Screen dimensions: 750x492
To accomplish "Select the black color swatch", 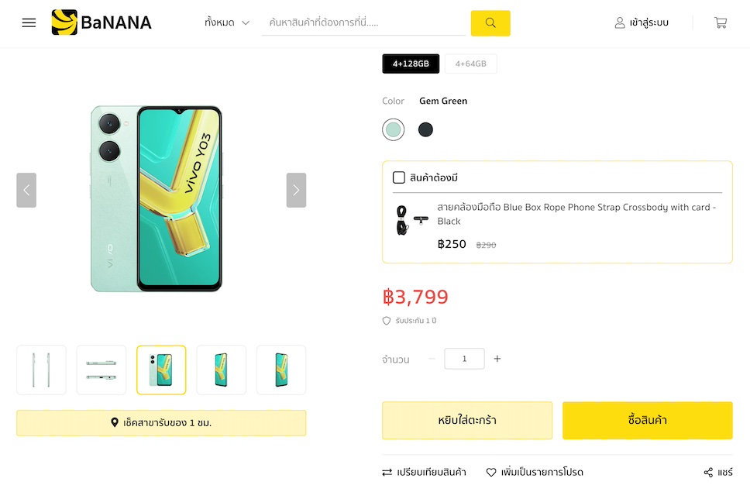I will (x=425, y=129).
